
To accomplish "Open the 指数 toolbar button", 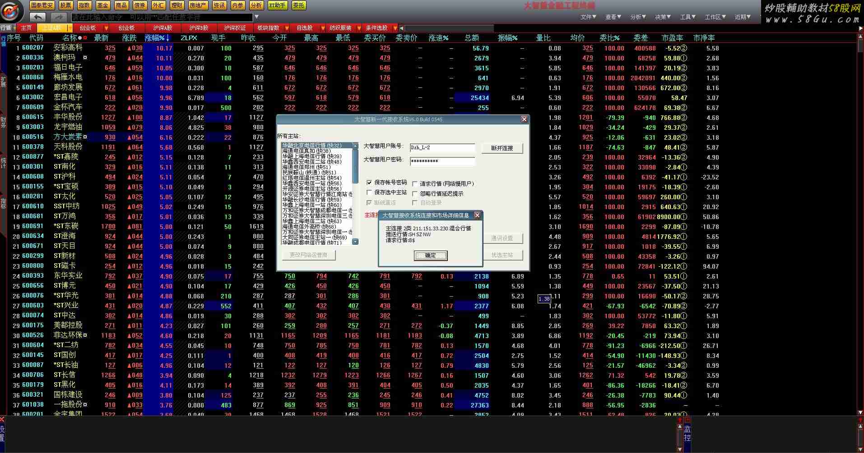I will 84,5.
